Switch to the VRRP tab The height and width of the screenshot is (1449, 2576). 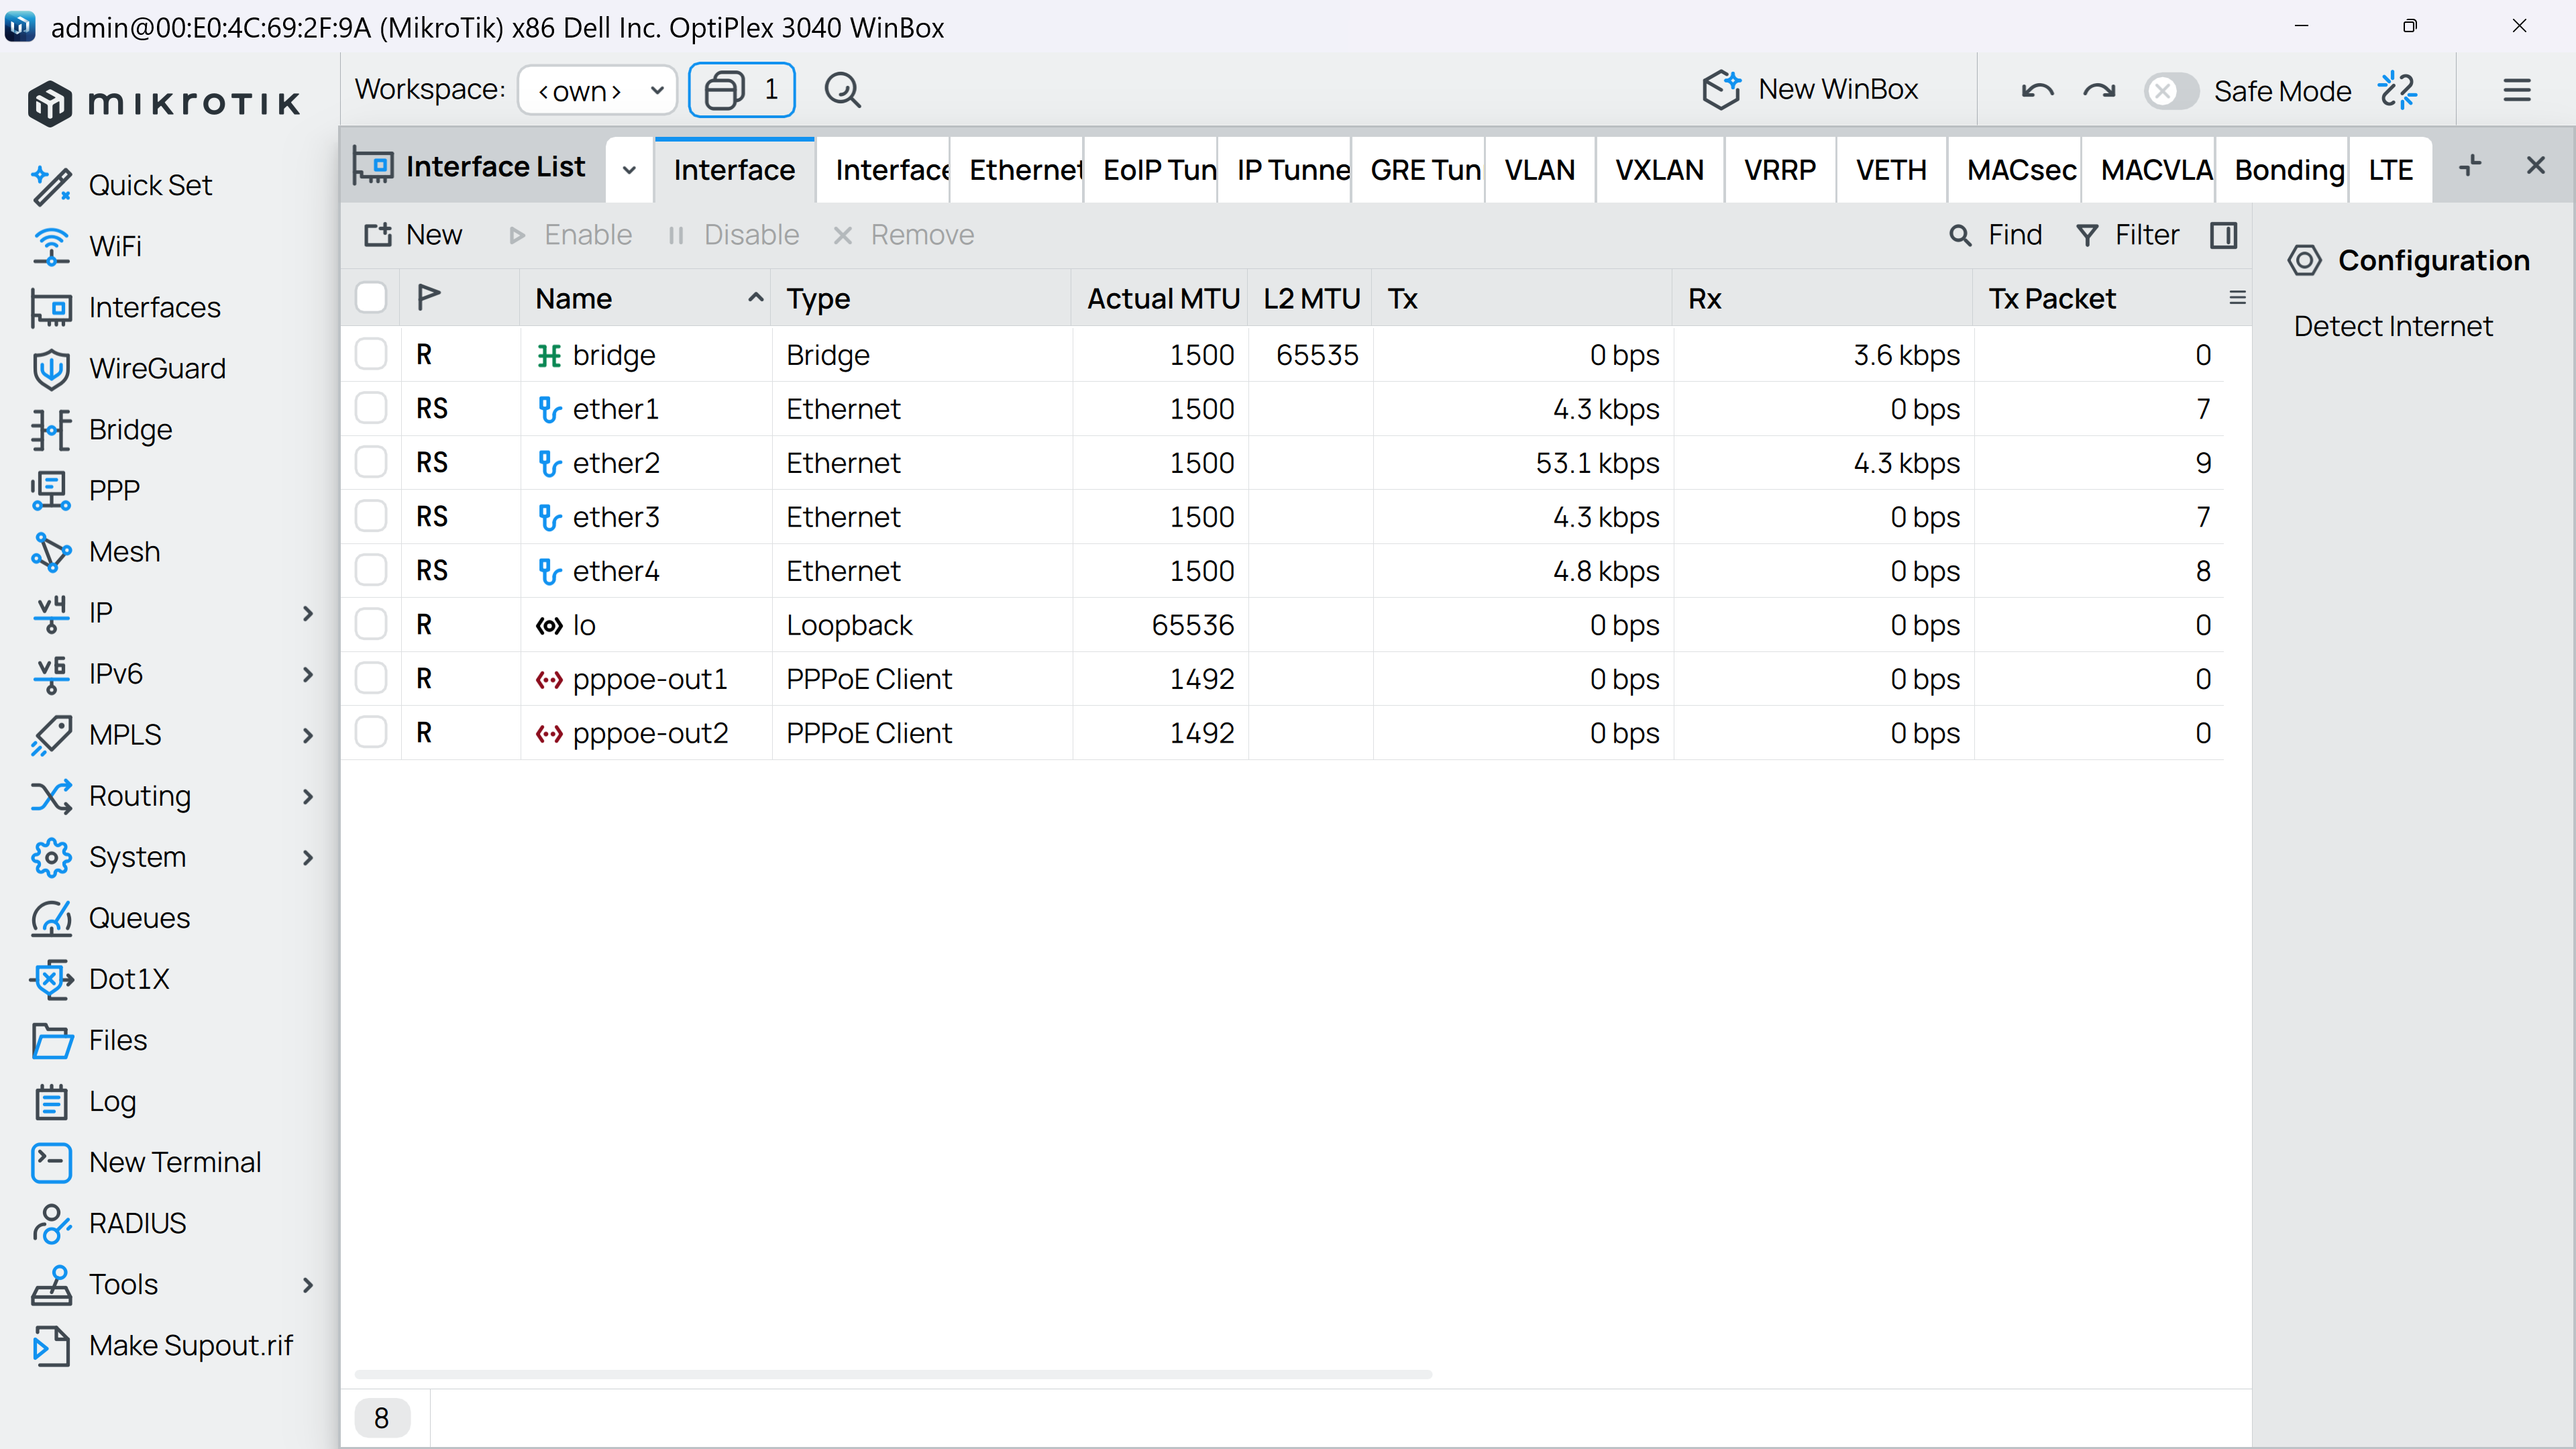(1779, 170)
